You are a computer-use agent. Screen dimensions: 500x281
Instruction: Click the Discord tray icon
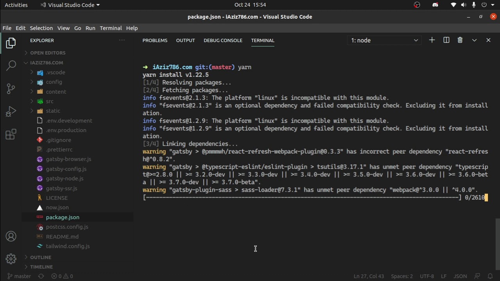click(x=435, y=5)
